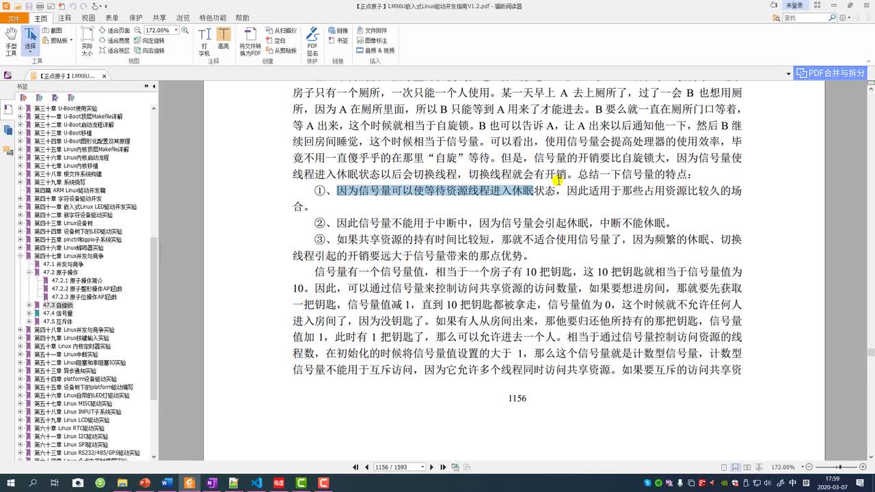Open PDF Sign (PDF签名)

pos(312,42)
